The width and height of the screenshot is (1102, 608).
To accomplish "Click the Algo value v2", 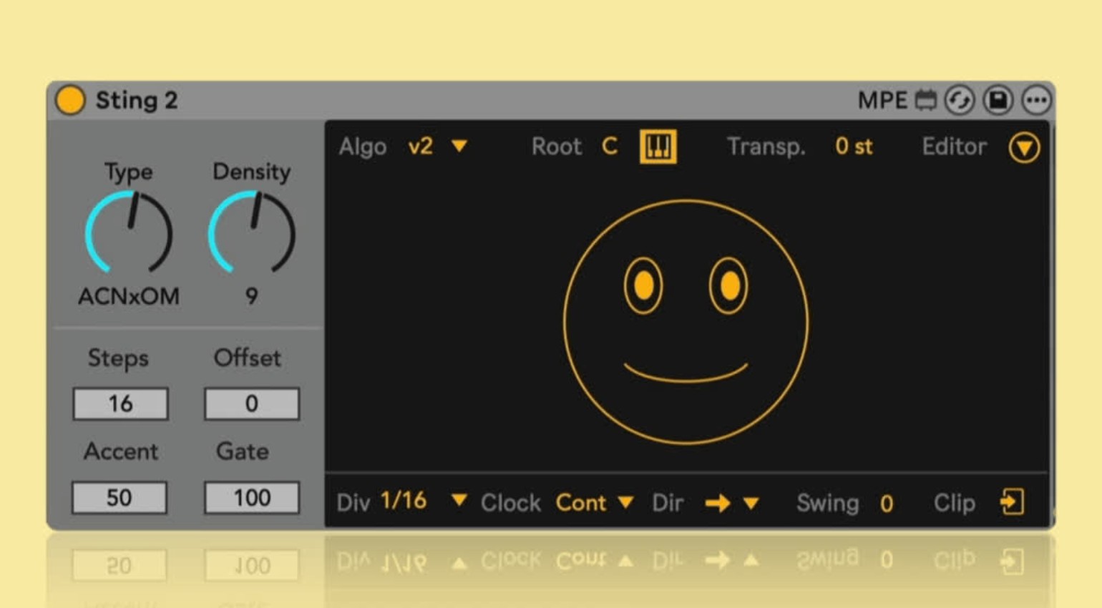I will (x=421, y=146).
